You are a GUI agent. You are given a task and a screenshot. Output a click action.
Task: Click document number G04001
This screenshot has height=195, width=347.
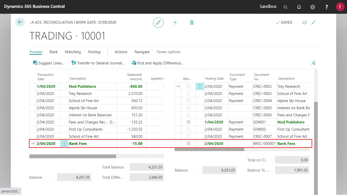tap(259, 122)
